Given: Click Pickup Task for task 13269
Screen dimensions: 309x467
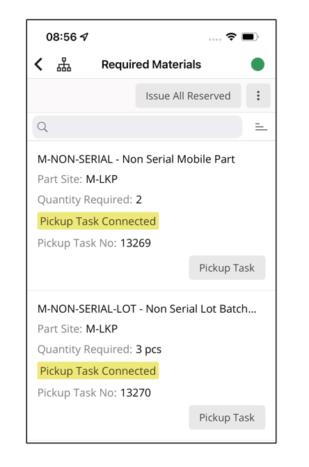Looking at the screenshot, I should (227, 268).
